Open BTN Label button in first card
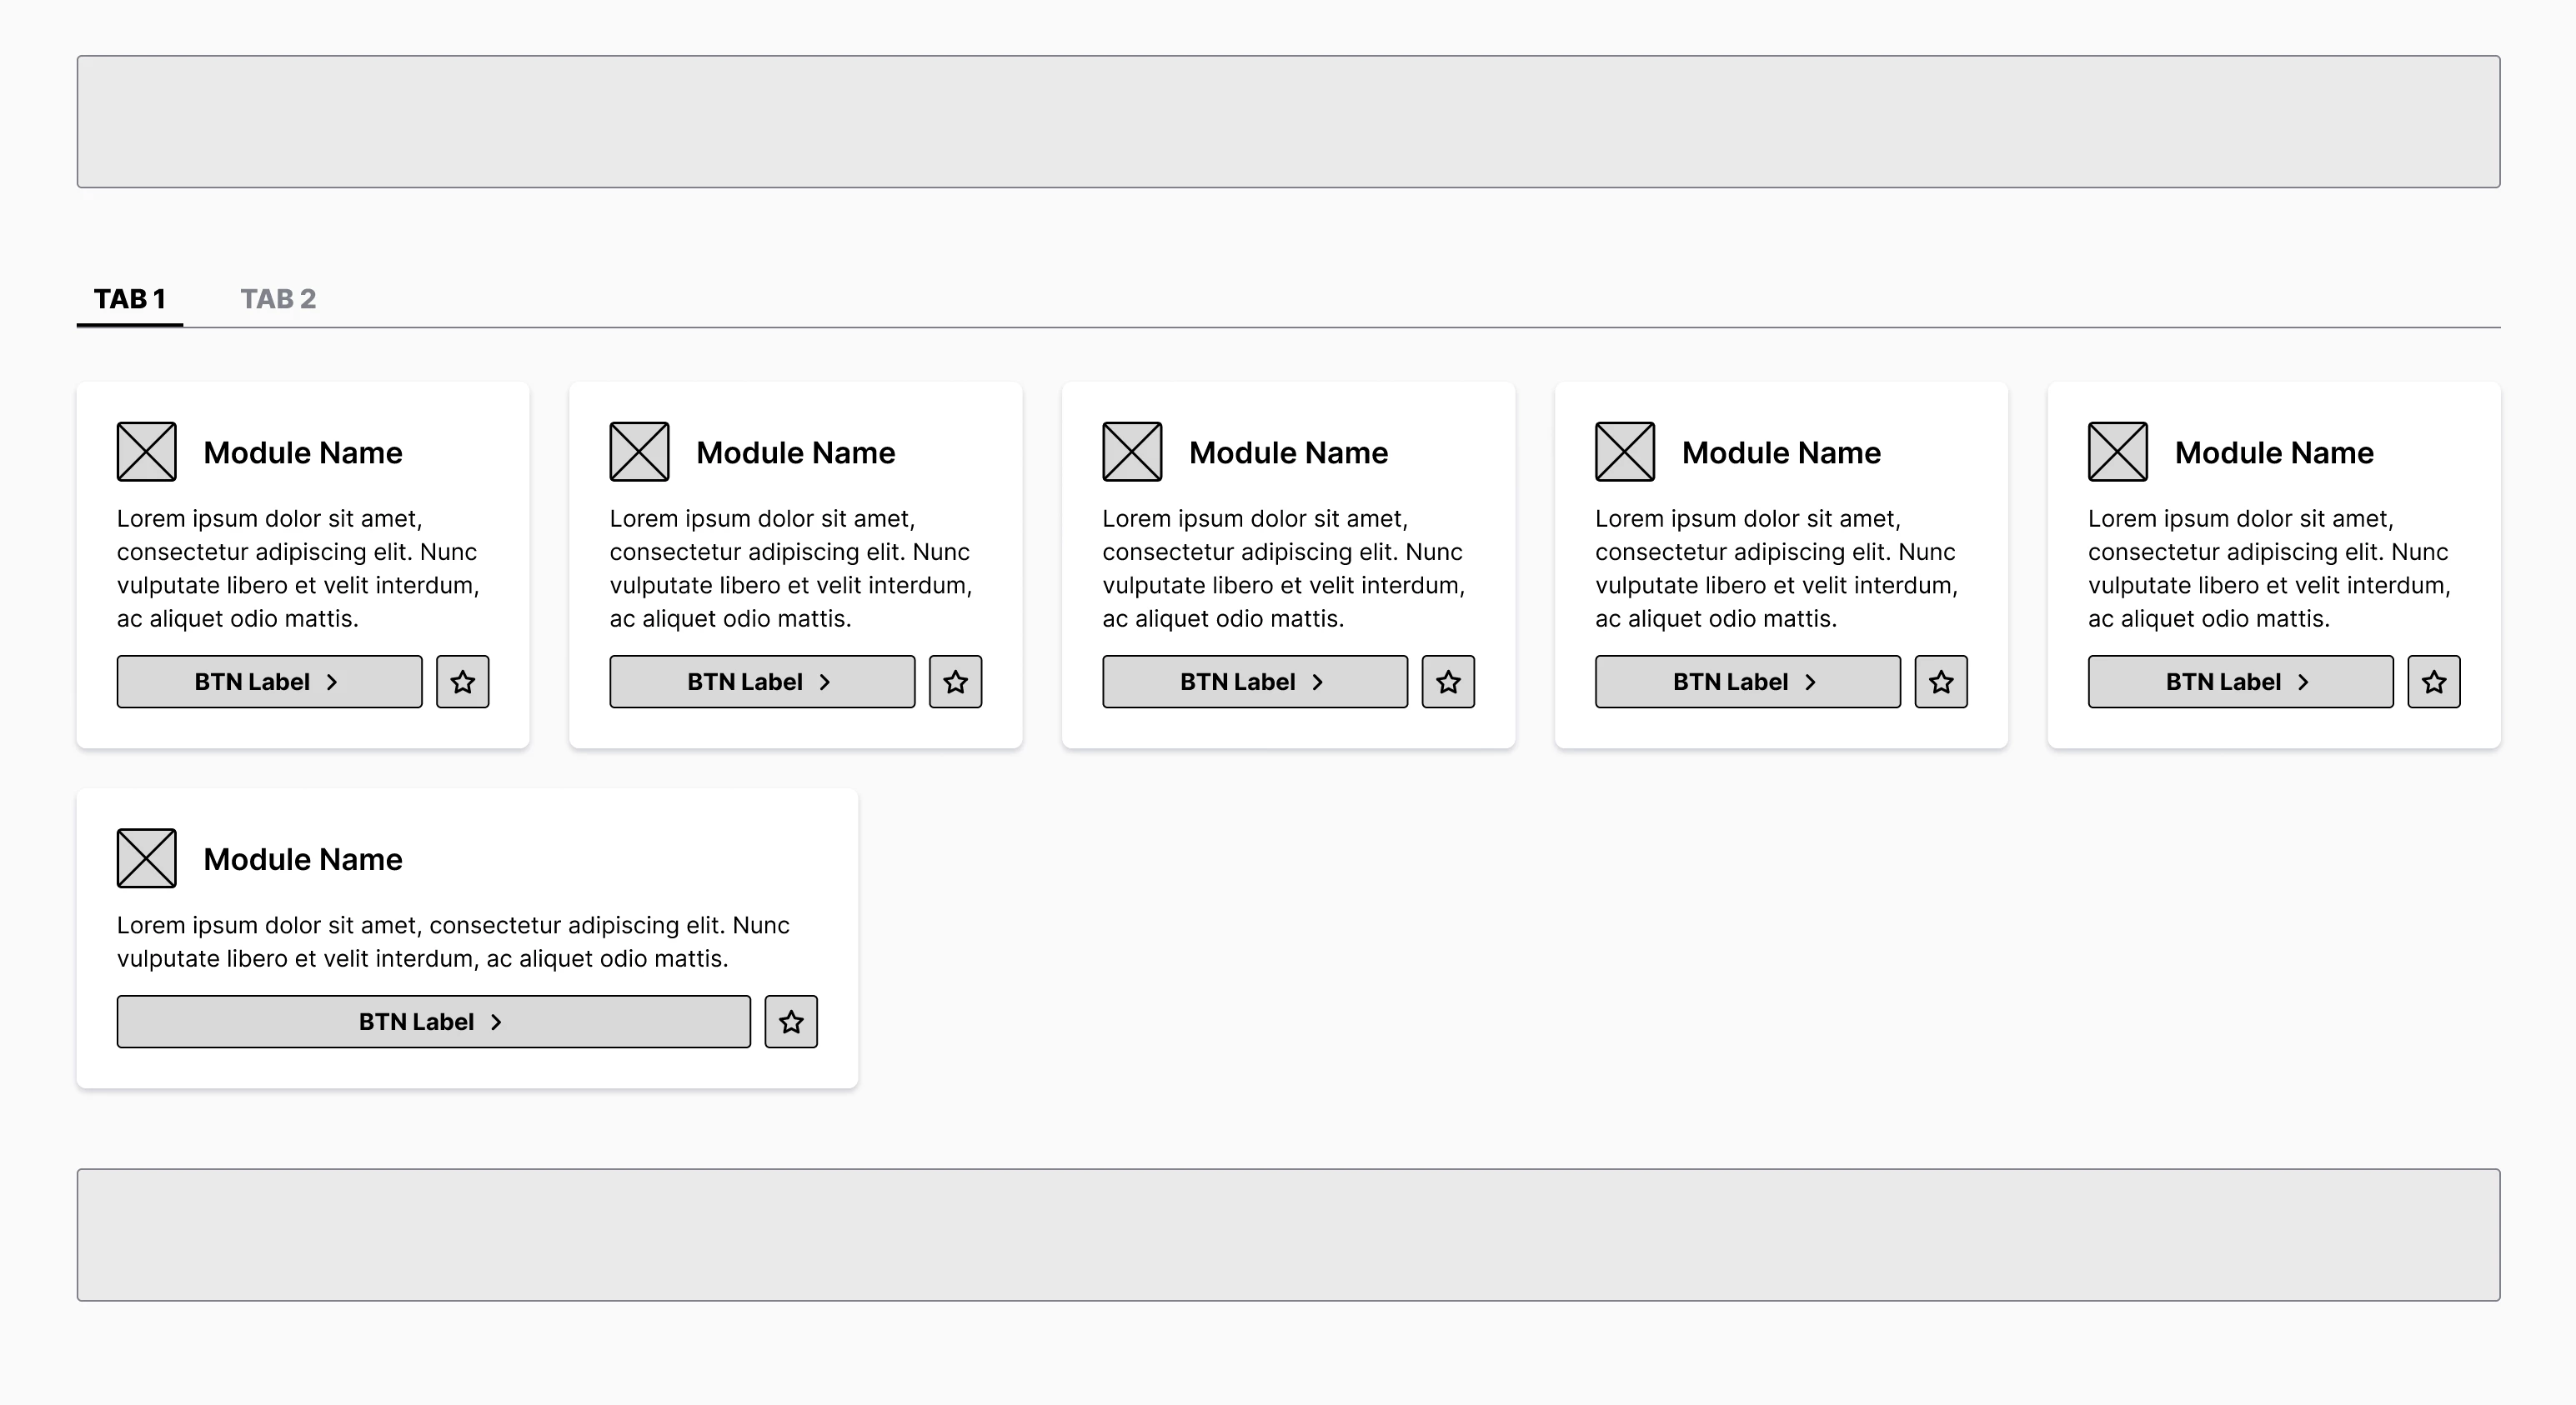Viewport: 2576px width, 1405px height. pos(269,682)
